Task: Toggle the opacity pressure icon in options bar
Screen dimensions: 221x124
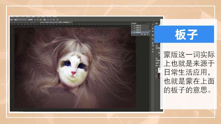Action: [x=41, y=20]
